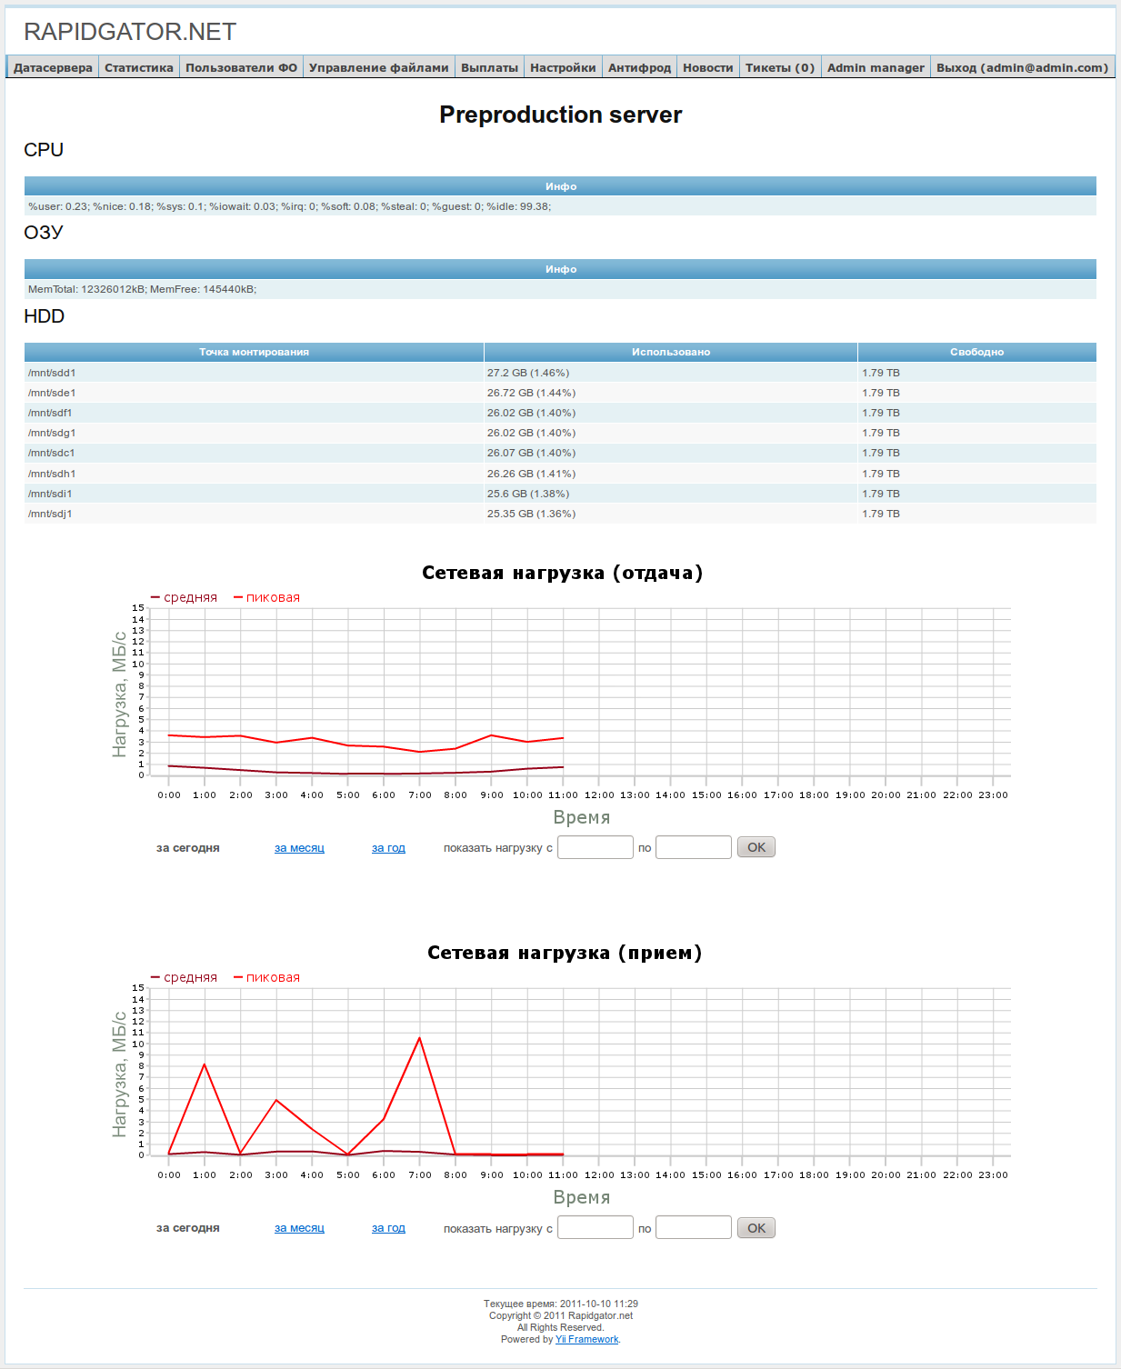1121x1369 pixels.
Task: Open Управление файлами menu item
Action: point(378,67)
